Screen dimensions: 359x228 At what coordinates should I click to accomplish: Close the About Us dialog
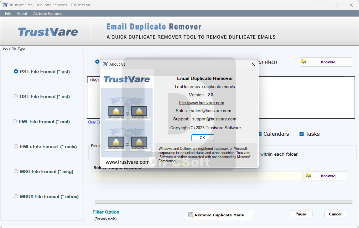[x=253, y=64]
